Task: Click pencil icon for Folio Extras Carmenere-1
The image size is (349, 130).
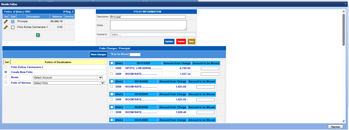Action: pos(6,27)
